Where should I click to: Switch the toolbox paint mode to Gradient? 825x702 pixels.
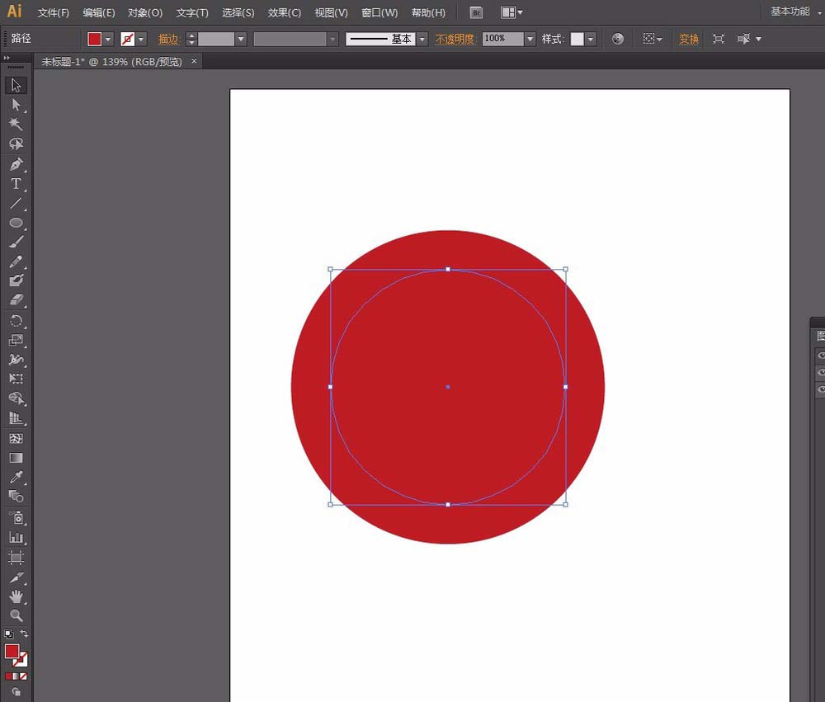[x=16, y=676]
